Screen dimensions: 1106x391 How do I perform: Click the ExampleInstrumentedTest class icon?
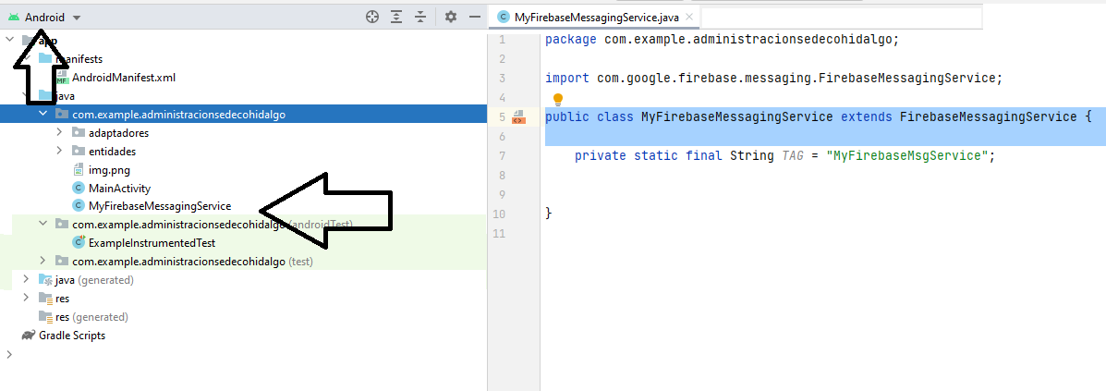pos(79,242)
